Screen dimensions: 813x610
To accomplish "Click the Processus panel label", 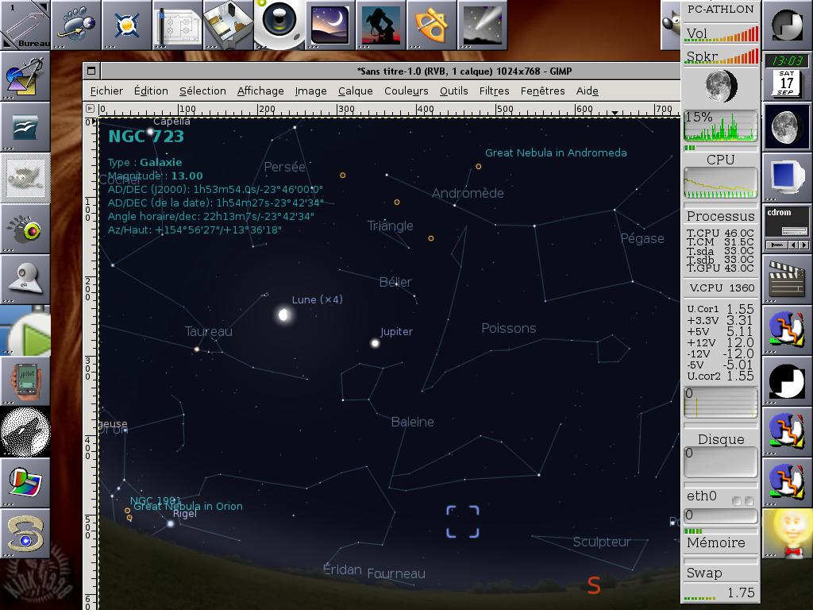I will coord(721,216).
